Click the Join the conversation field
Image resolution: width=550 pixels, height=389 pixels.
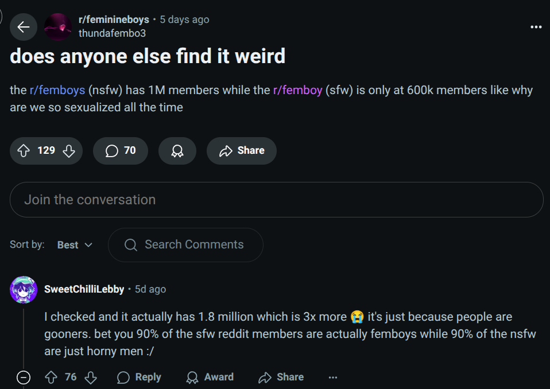[276, 200]
